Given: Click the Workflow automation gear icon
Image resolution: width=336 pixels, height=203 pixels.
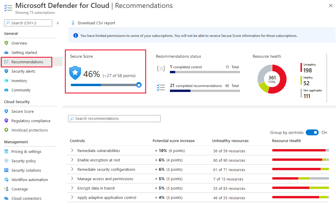Looking at the screenshot, I should (x=6, y=180).
